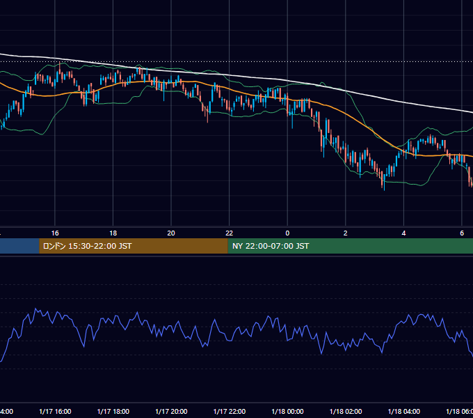The width and height of the screenshot is (473, 418).
Task: Click the 1/17 16:00 time label
Action: 55,411
